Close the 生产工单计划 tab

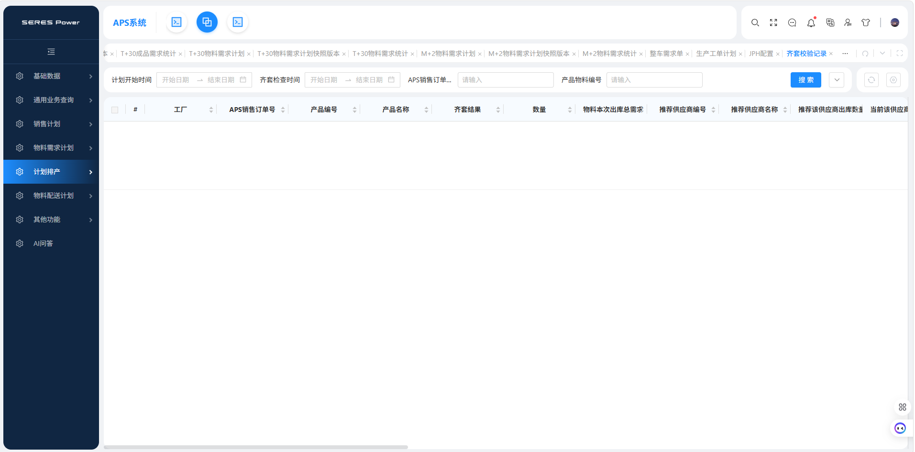[x=740, y=54]
